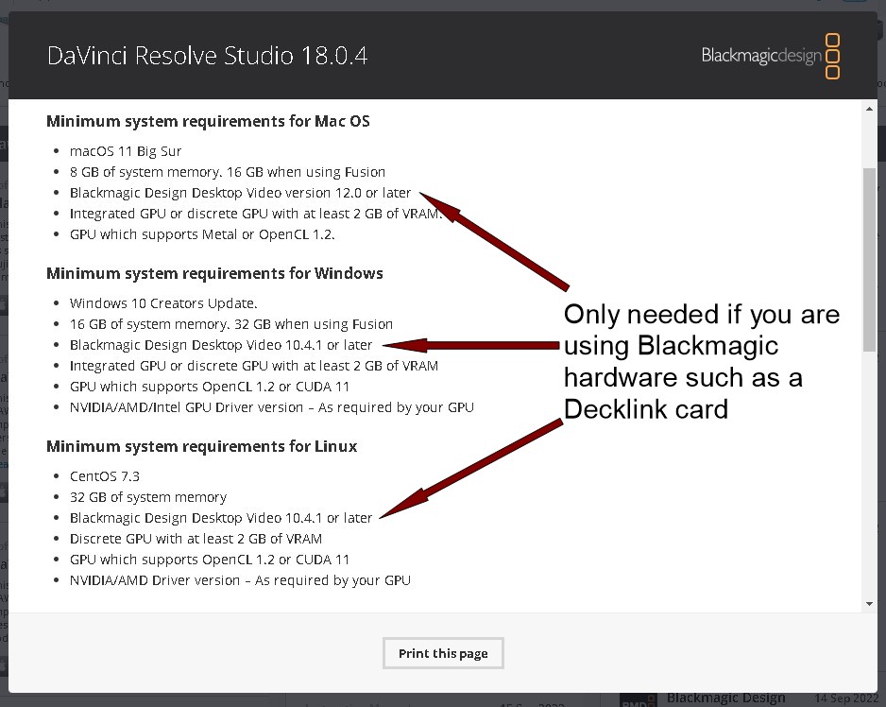Click '16 GB of system memory' line
Image resolution: width=886 pixels, height=707 pixels.
pyautogui.click(x=231, y=324)
